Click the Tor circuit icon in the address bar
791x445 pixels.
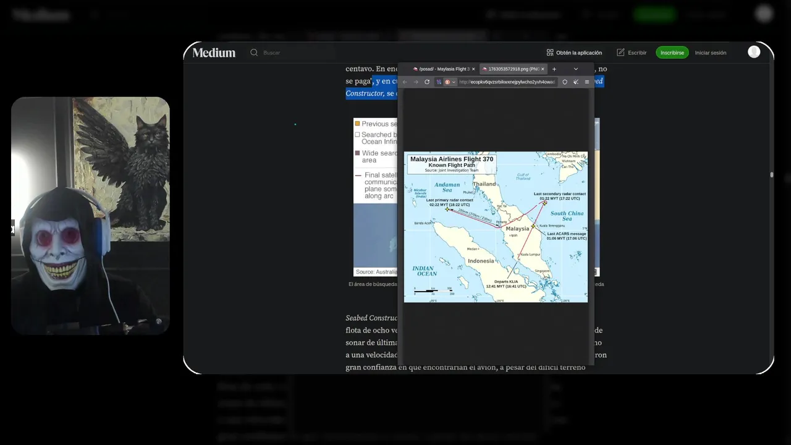(x=439, y=82)
